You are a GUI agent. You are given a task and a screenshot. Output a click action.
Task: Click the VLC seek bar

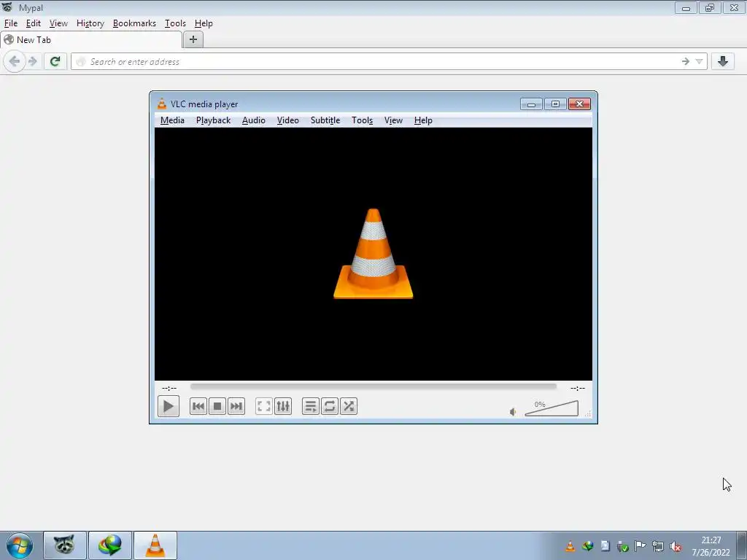[373, 387]
